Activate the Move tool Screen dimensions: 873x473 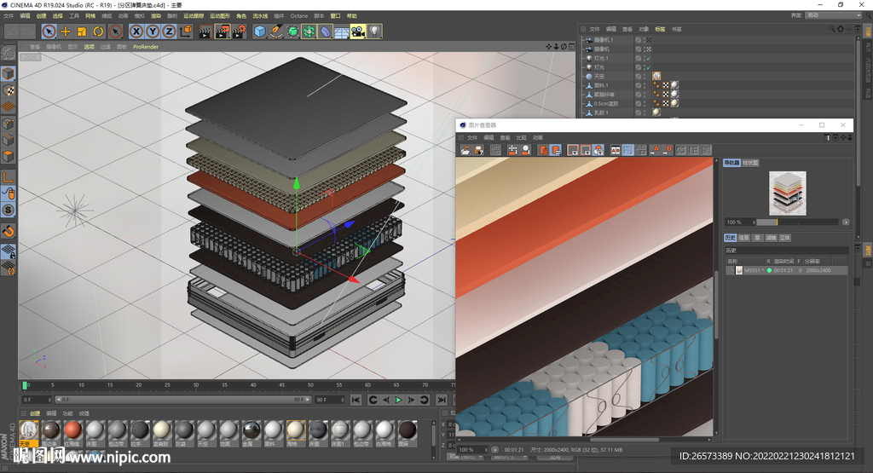(65, 32)
